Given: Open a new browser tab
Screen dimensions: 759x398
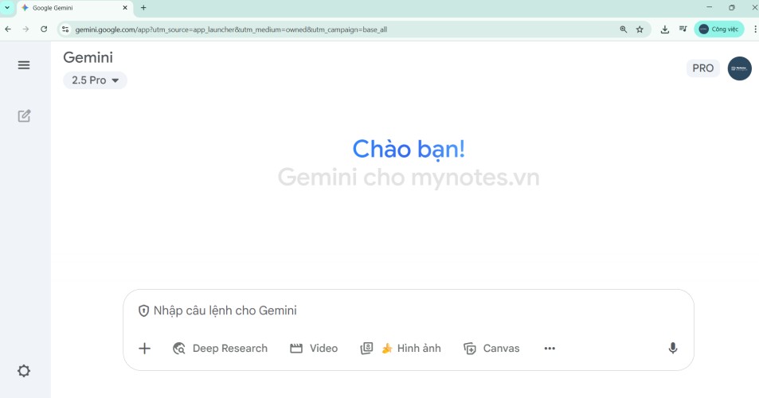Looking at the screenshot, I should (143, 8).
